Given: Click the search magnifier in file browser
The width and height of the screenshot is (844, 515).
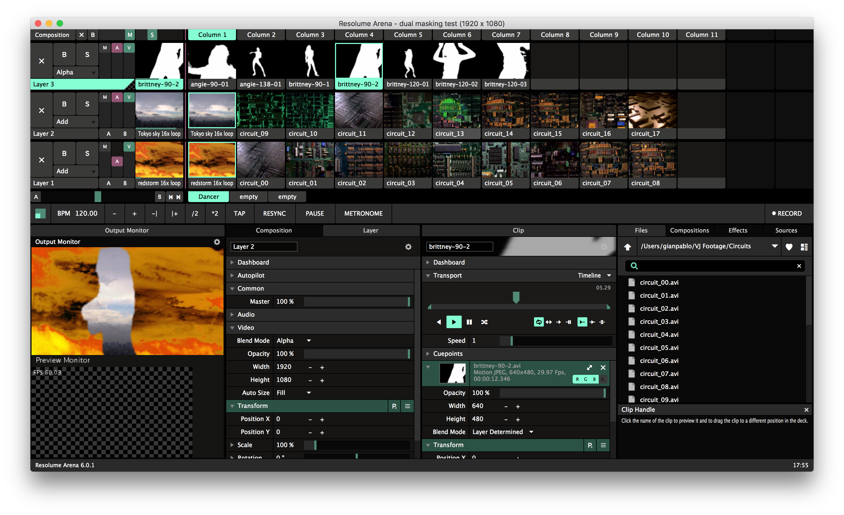Looking at the screenshot, I should tap(634, 266).
